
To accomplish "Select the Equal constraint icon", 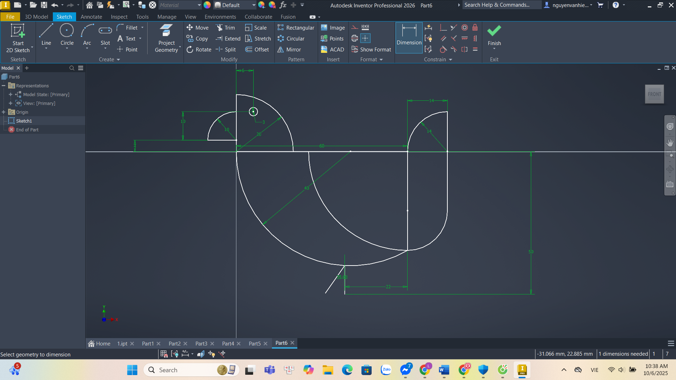I will pyautogui.click(x=475, y=50).
